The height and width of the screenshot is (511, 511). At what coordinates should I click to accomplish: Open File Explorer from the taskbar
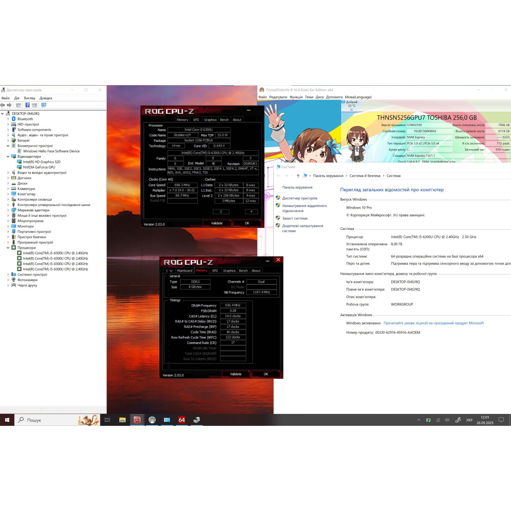(x=122, y=420)
